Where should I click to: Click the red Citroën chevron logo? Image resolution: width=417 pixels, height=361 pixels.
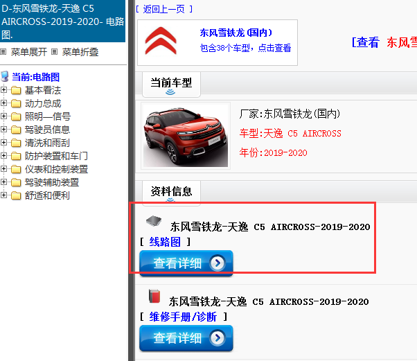(161, 41)
